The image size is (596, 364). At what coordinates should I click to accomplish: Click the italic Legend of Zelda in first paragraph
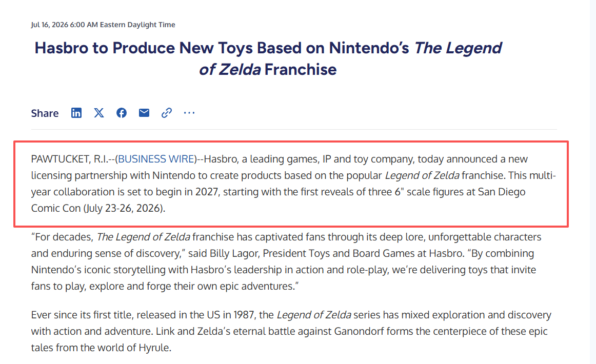click(422, 175)
